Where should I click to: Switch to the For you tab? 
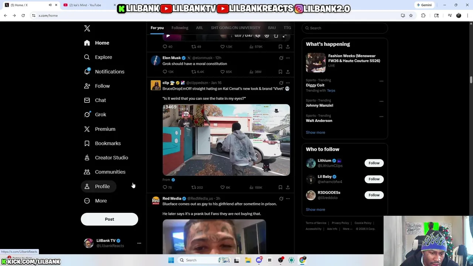pyautogui.click(x=157, y=28)
